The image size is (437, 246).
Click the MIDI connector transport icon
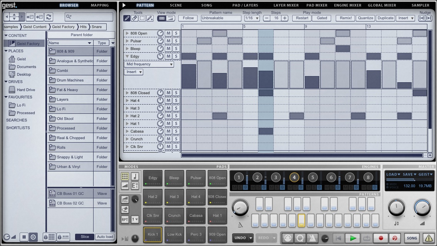coord(287,238)
